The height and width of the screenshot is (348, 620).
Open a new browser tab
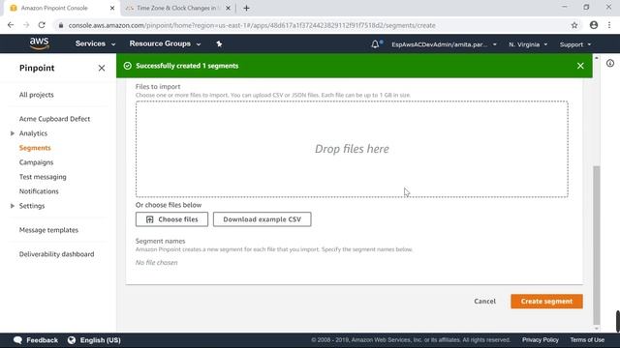click(x=246, y=8)
